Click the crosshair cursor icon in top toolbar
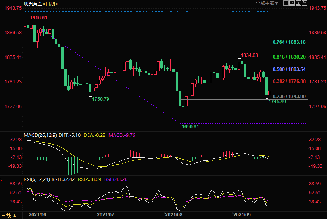The image size is (327, 219). 286,3
